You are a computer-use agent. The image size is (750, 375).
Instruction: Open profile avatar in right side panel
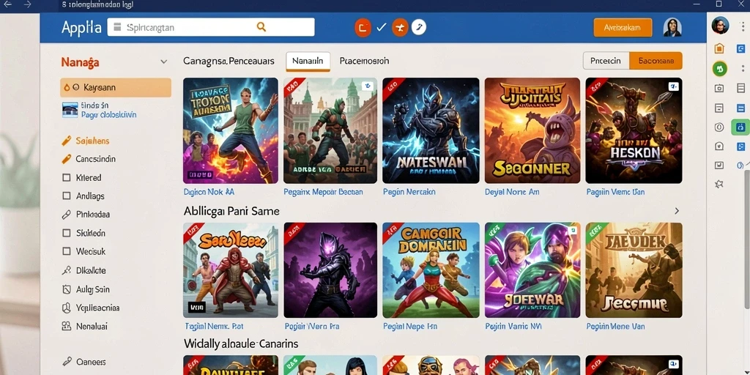tap(720, 25)
